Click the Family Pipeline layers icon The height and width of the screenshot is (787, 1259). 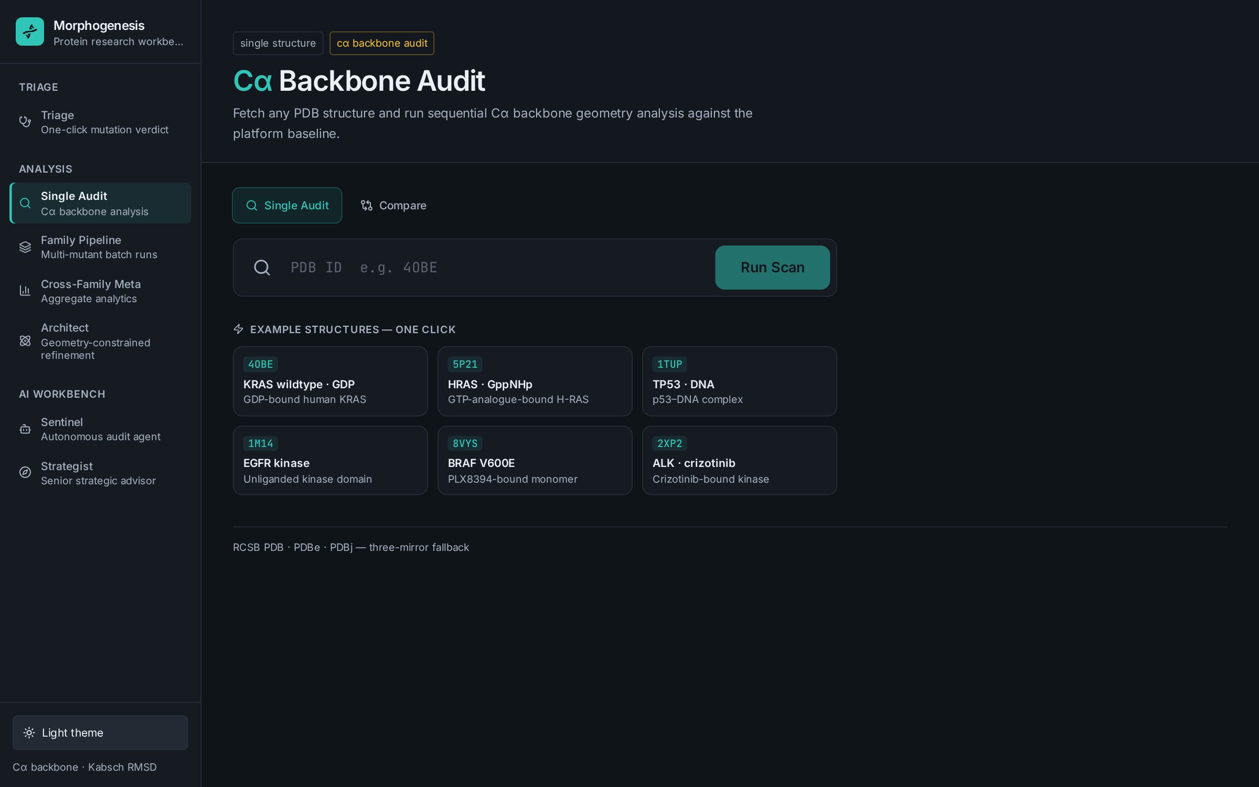(25, 247)
